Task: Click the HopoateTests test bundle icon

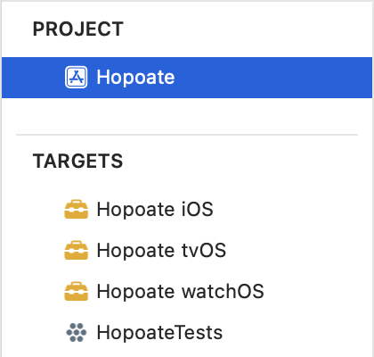Action: tap(77, 332)
